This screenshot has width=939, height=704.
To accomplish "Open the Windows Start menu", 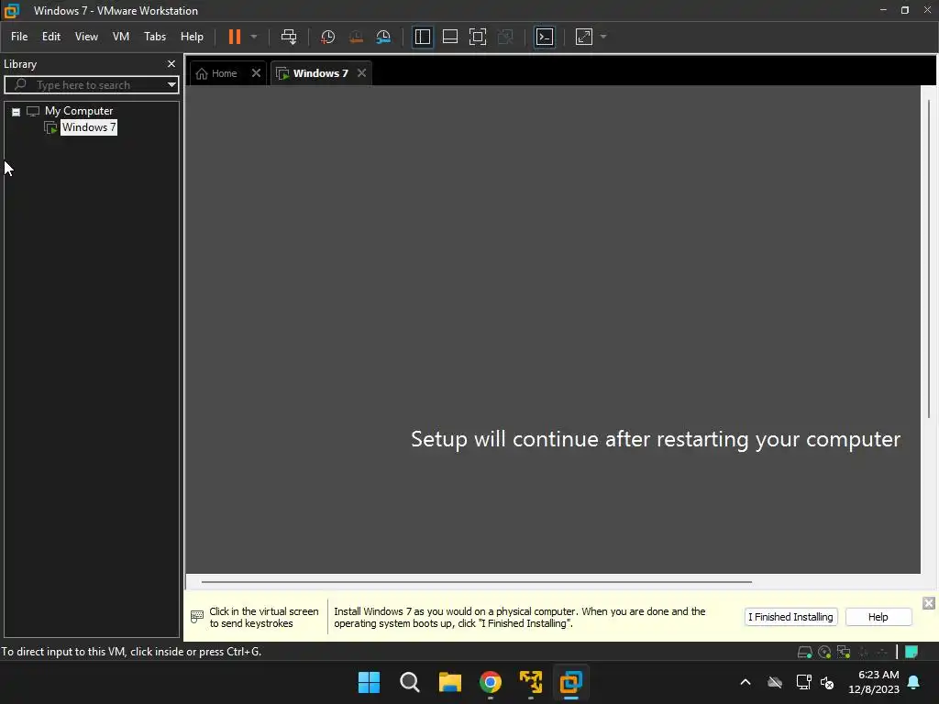I will (369, 682).
